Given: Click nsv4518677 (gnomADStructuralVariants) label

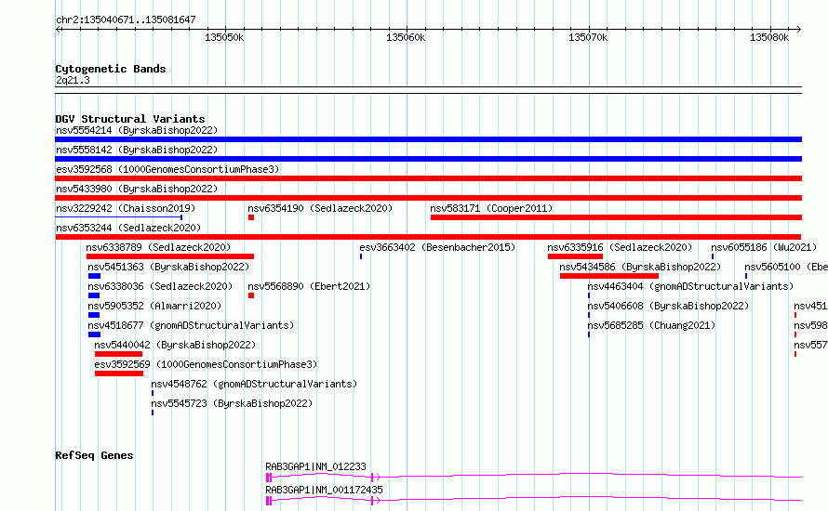Looking at the screenshot, I should (191, 325).
